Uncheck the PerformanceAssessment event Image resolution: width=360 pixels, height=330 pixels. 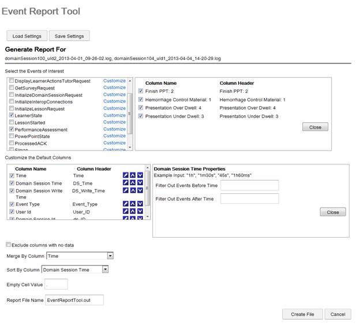pyautogui.click(x=12, y=129)
